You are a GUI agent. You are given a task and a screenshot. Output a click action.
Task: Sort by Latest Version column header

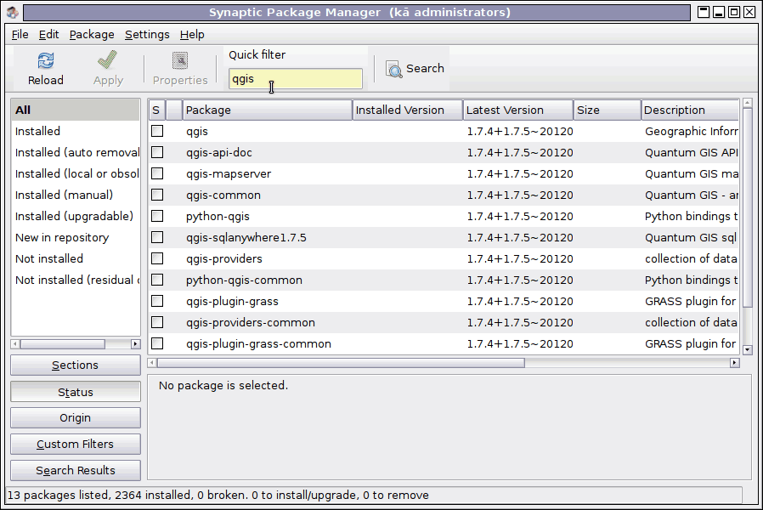tap(518, 110)
